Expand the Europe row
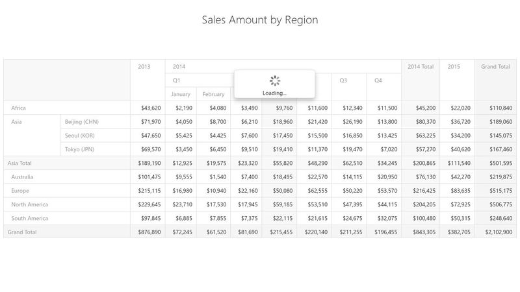Screen dimensions: 520x292 pyautogui.click(x=19, y=190)
